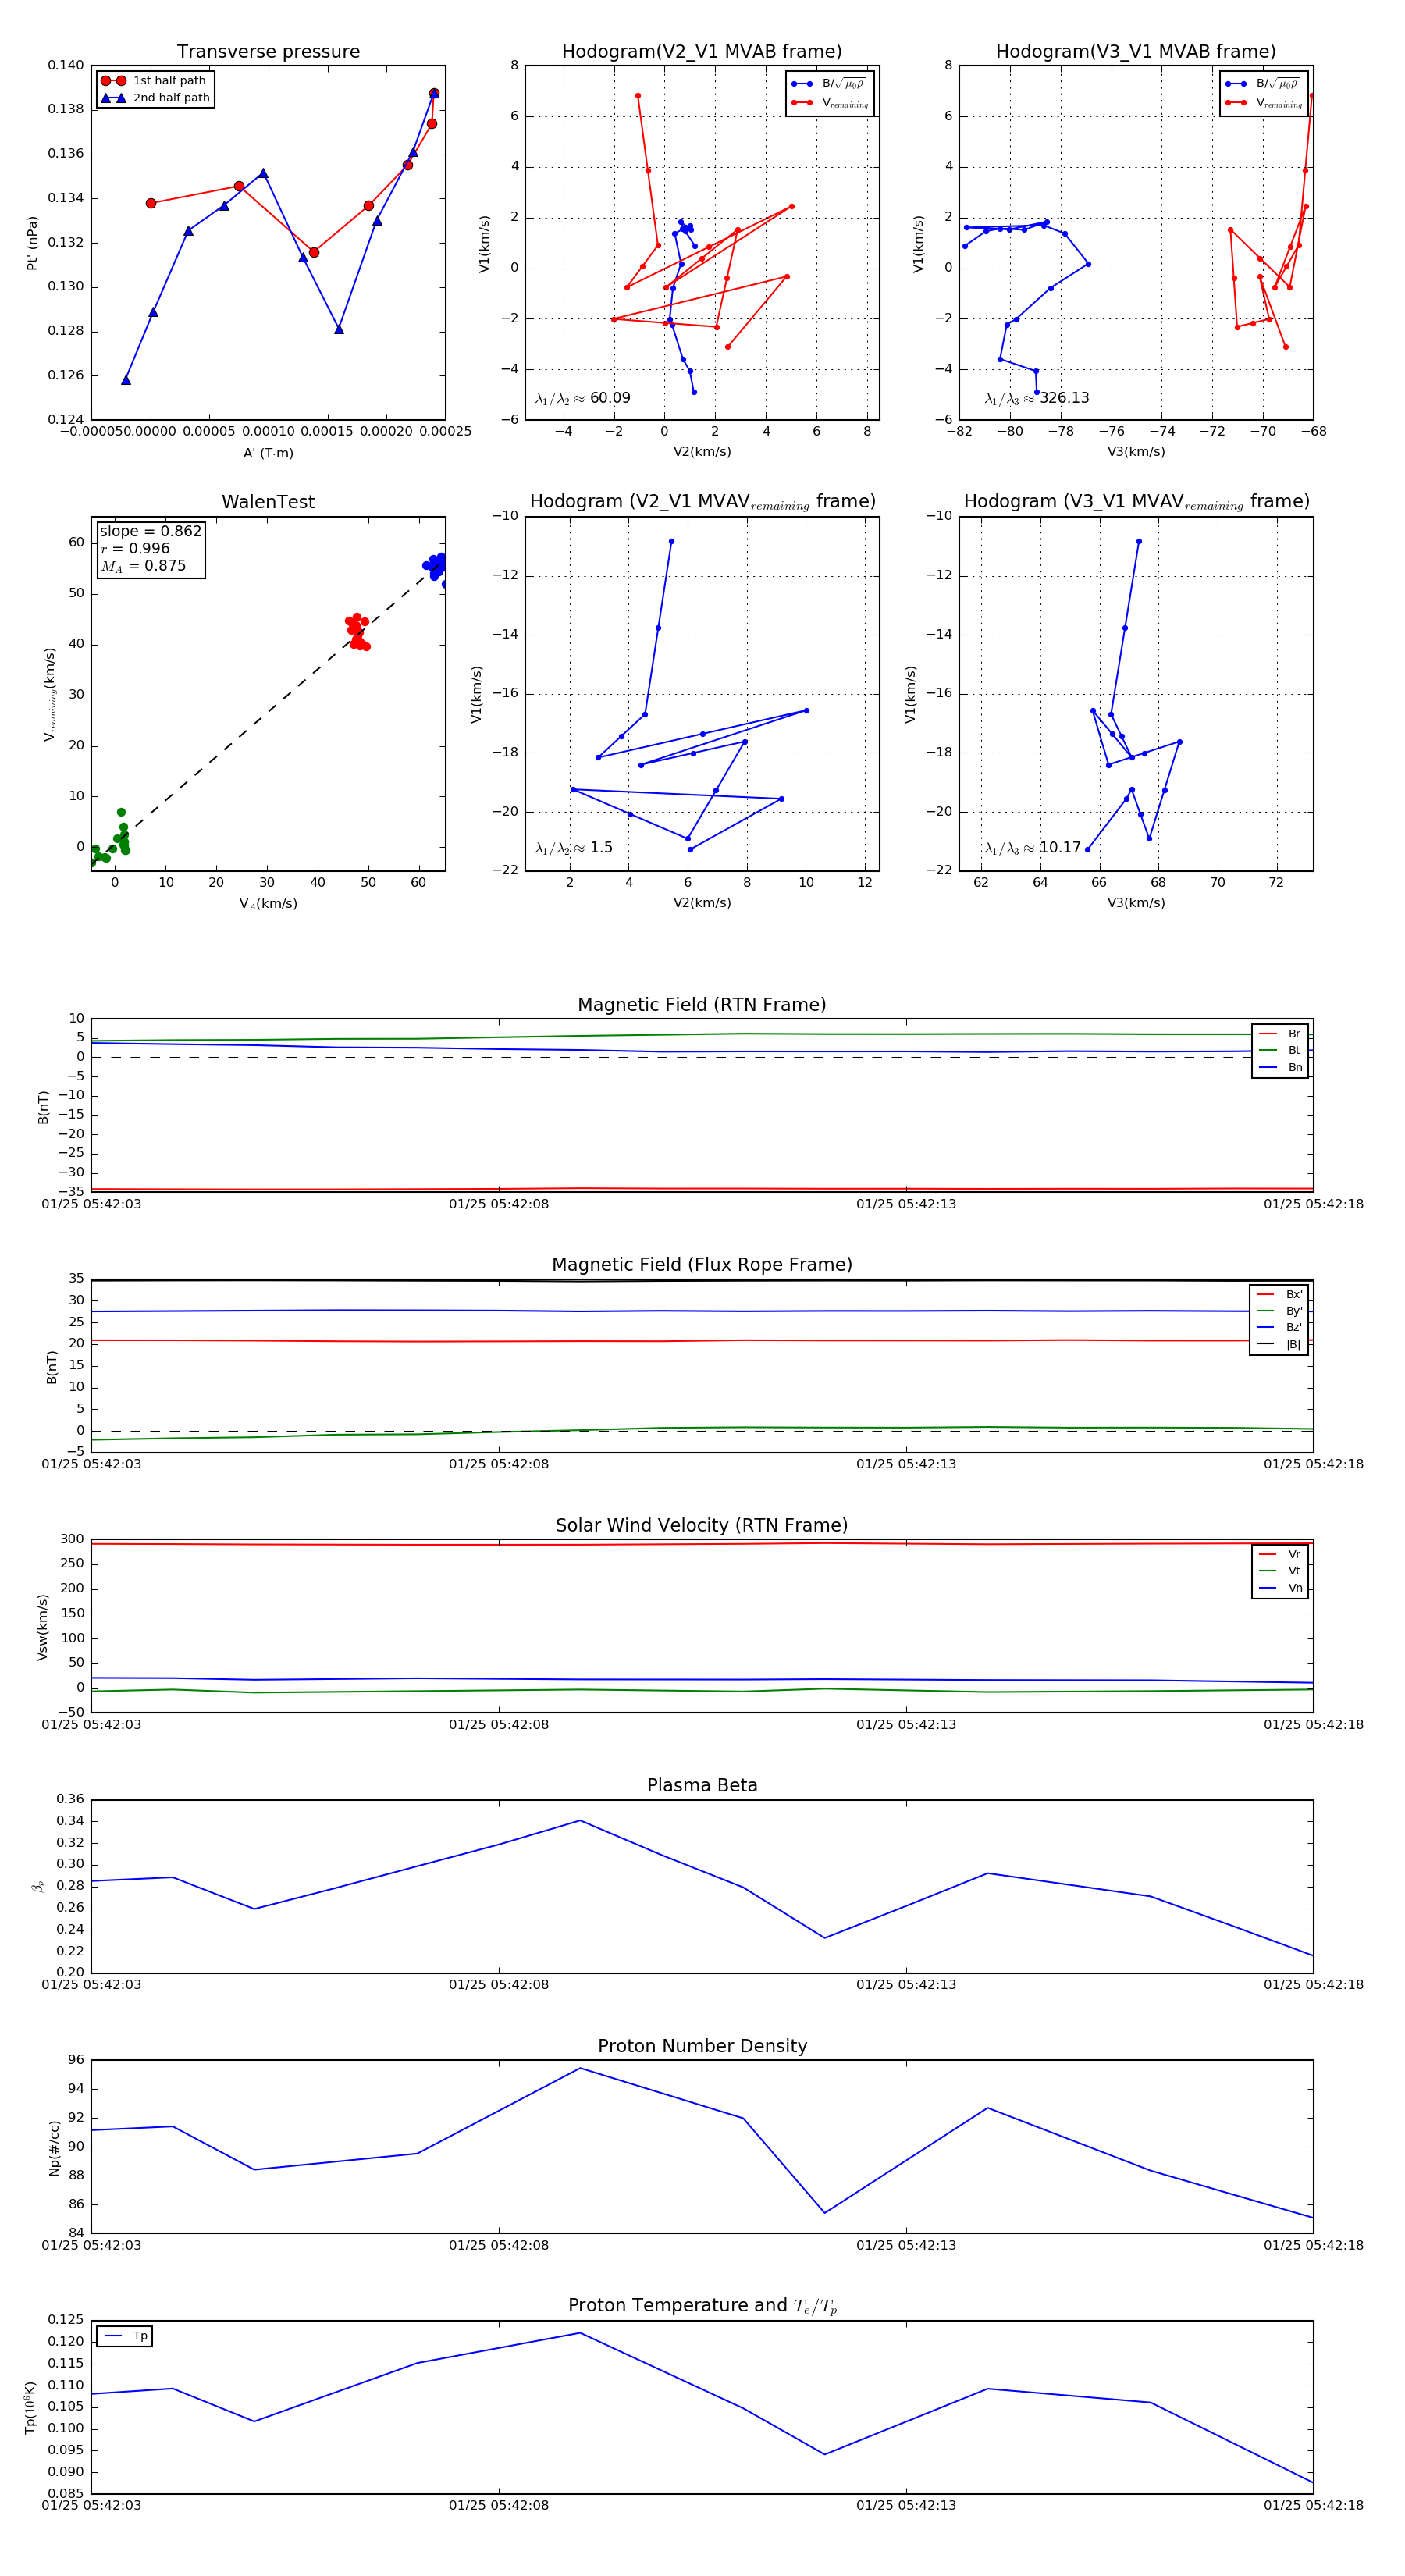Click the "A' (T·m)" x-axis label
Image resolution: width=1405 pixels, height=2576 pixels.
click(x=268, y=453)
